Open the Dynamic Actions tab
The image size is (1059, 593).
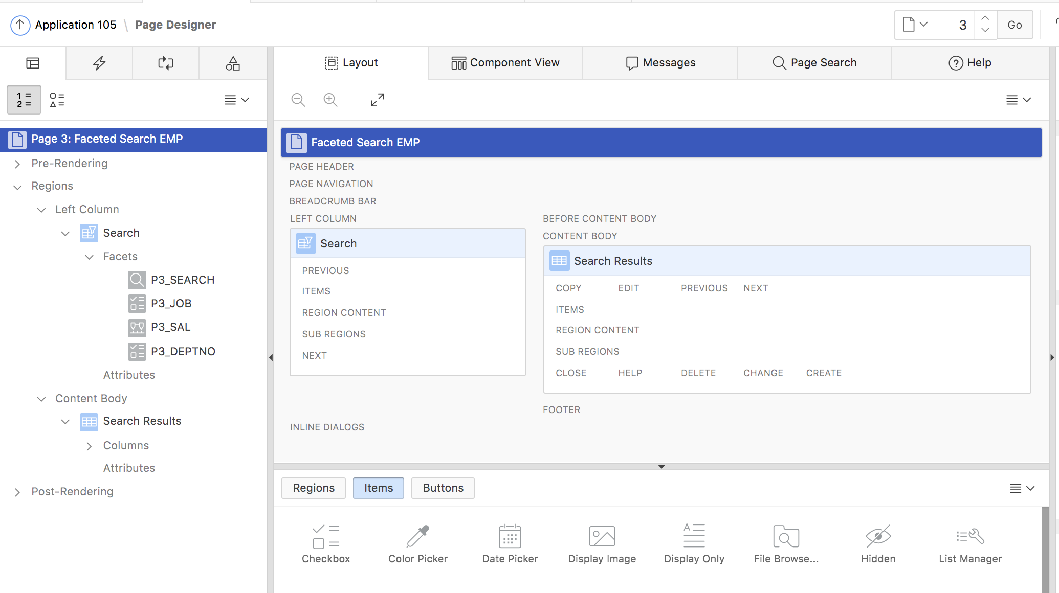tap(99, 63)
